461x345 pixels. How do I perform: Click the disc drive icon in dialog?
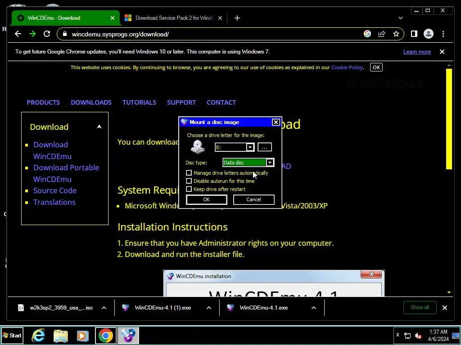[x=198, y=147]
